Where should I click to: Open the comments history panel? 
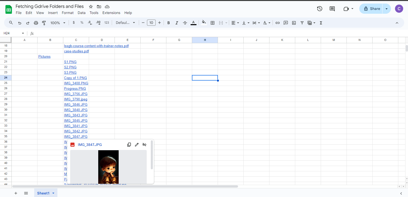click(x=332, y=9)
